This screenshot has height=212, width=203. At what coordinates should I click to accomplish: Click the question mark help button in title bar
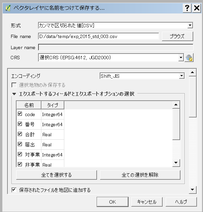click(x=187, y=8)
